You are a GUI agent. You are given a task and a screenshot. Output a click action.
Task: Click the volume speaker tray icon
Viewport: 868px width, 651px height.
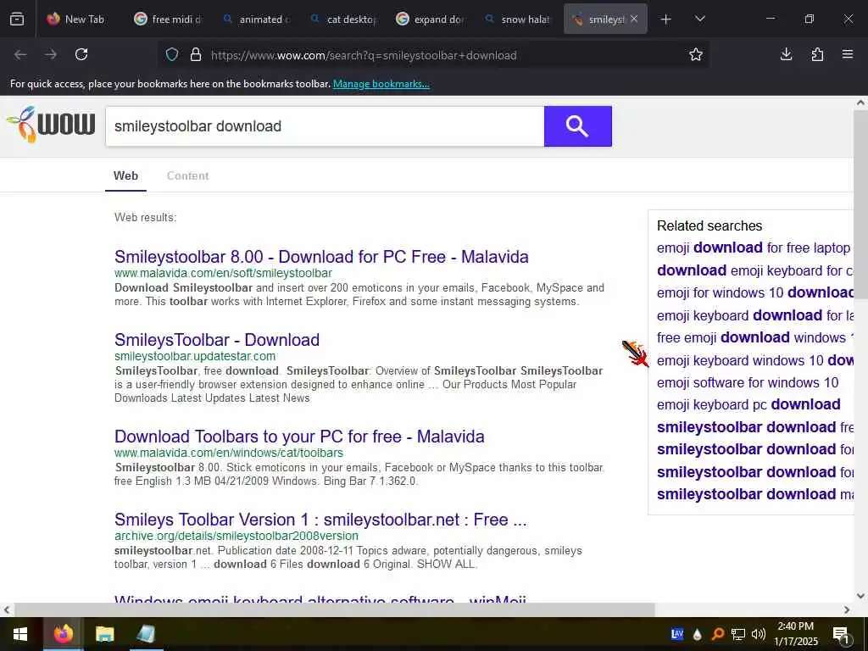759,634
